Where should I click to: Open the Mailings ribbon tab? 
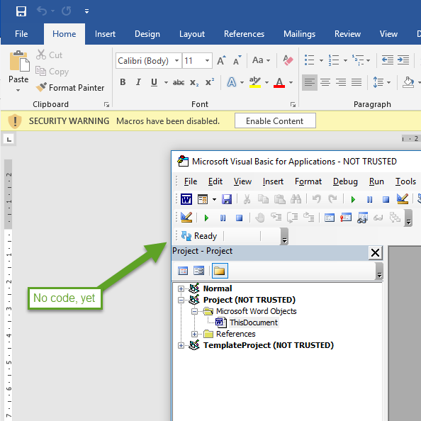click(x=299, y=34)
